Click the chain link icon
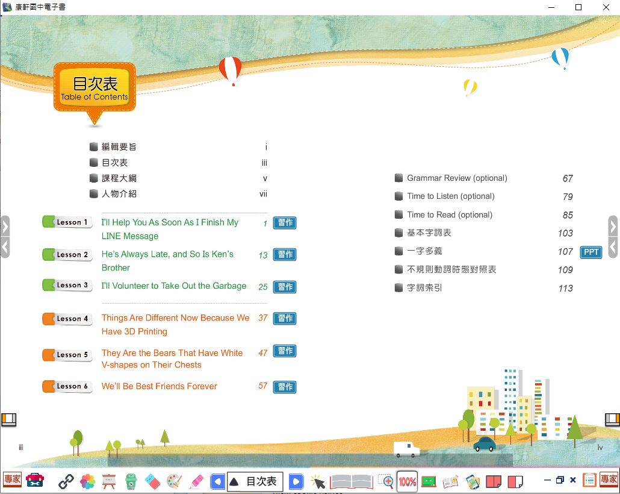 (66, 481)
